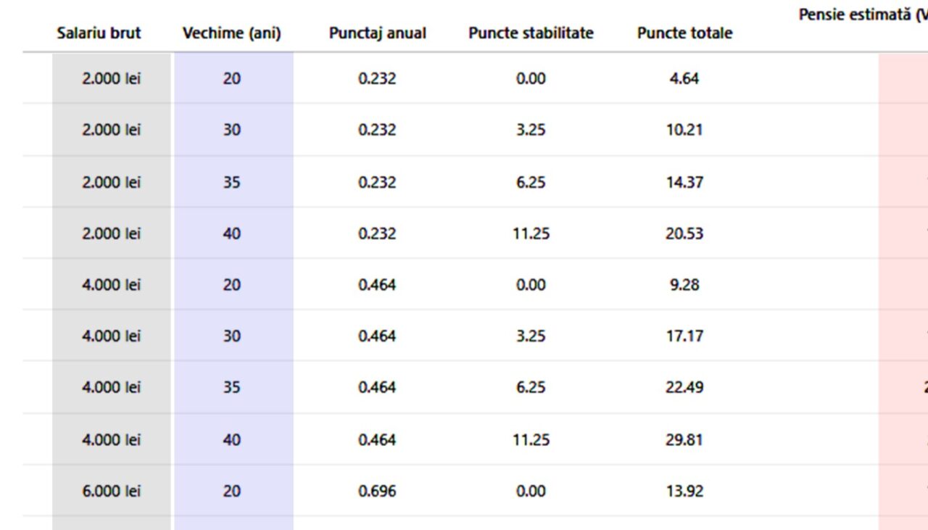This screenshot has height=530, width=928.
Task: Click the Puncte totale value 10.21
Action: point(684,130)
